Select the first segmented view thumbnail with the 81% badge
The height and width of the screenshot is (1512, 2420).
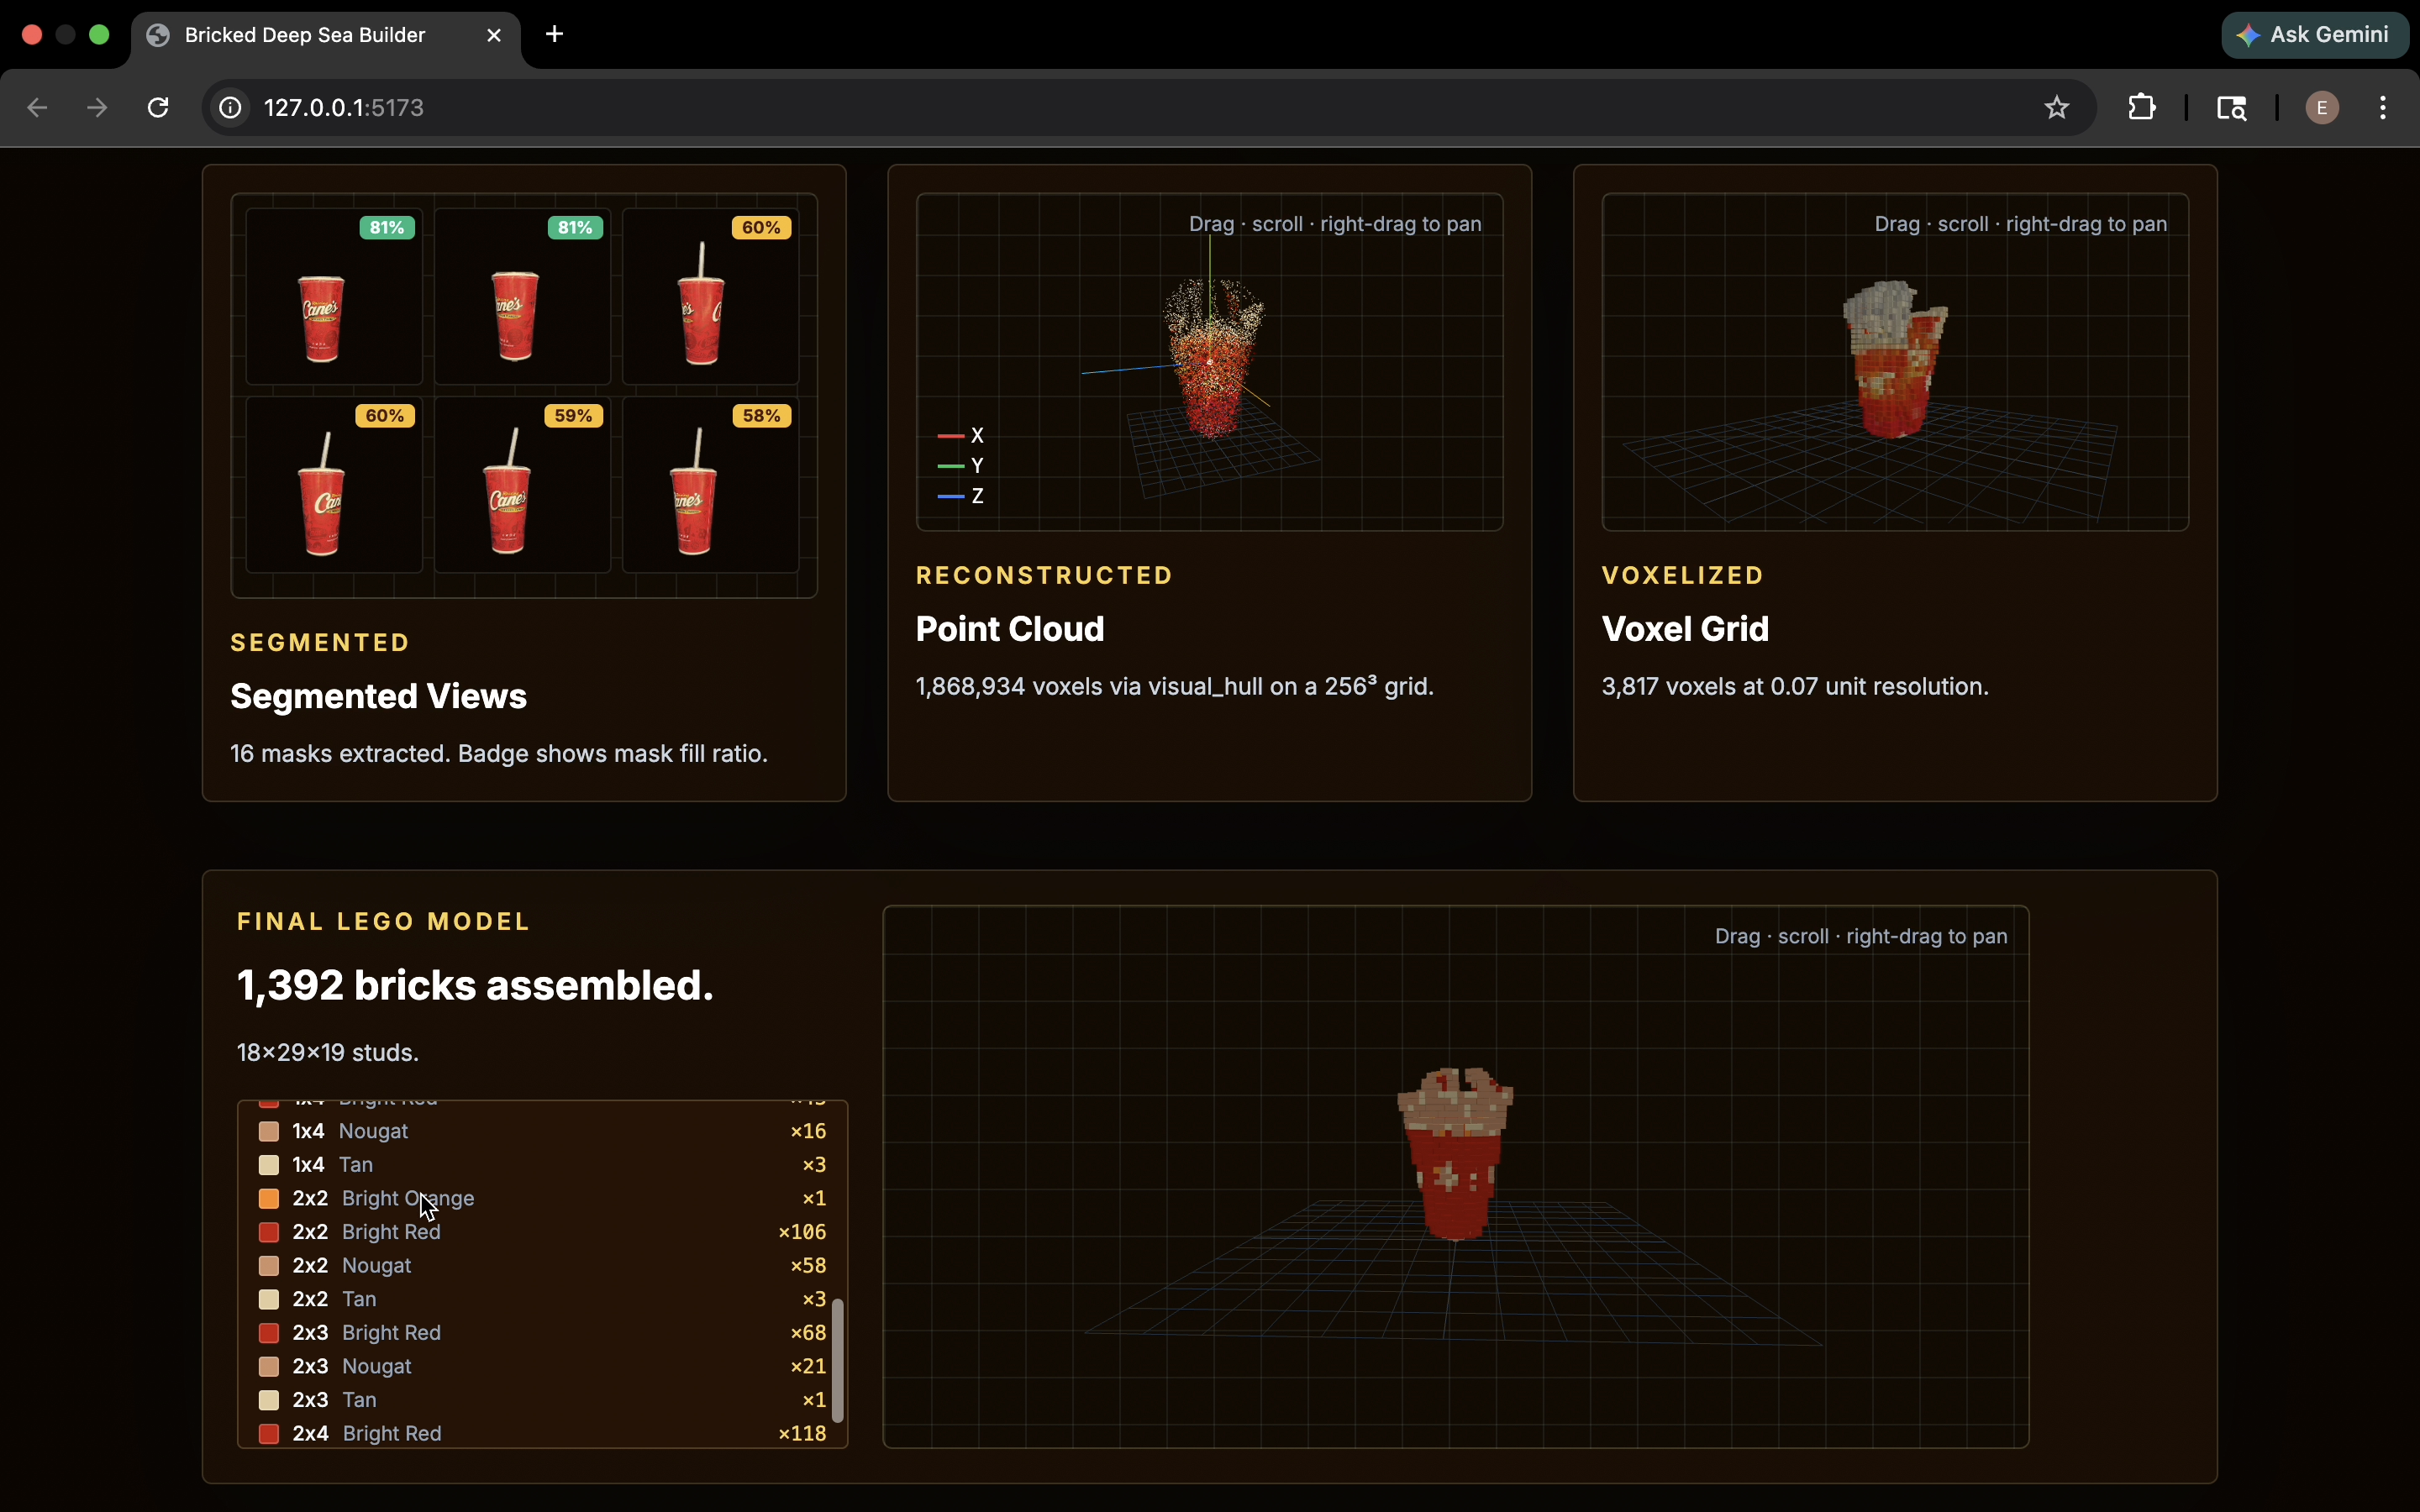tap(334, 296)
